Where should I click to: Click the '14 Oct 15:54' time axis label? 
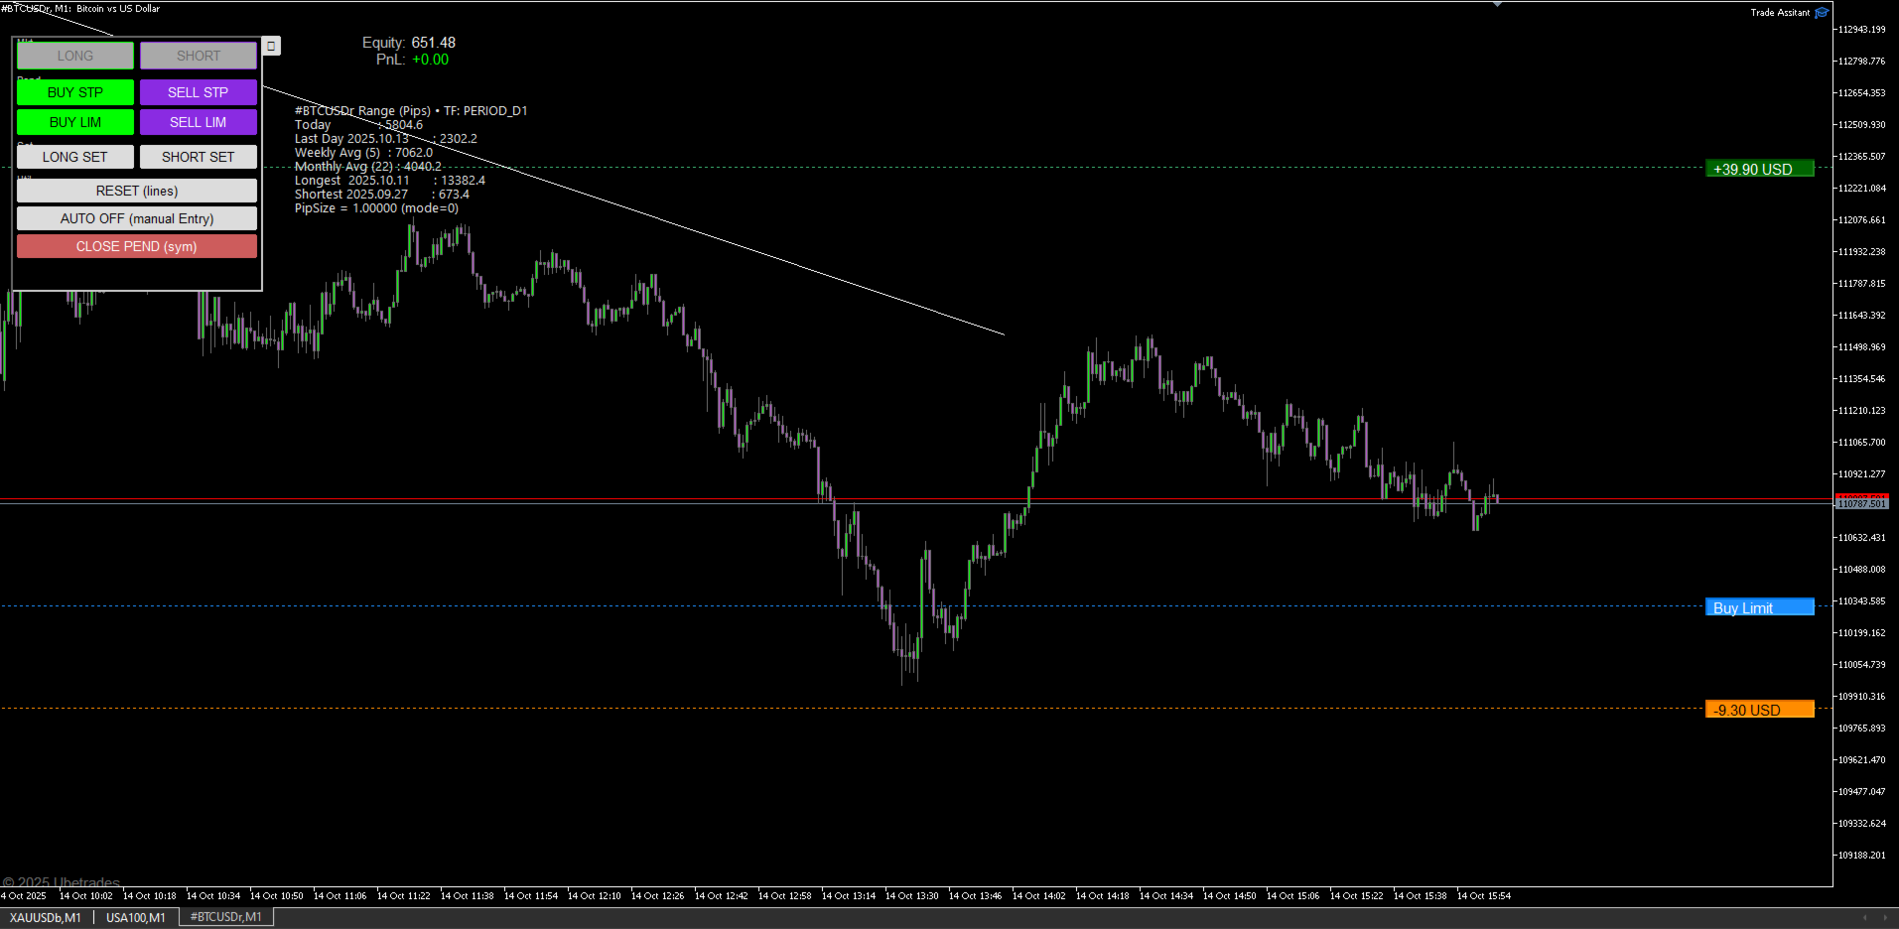(x=1484, y=896)
